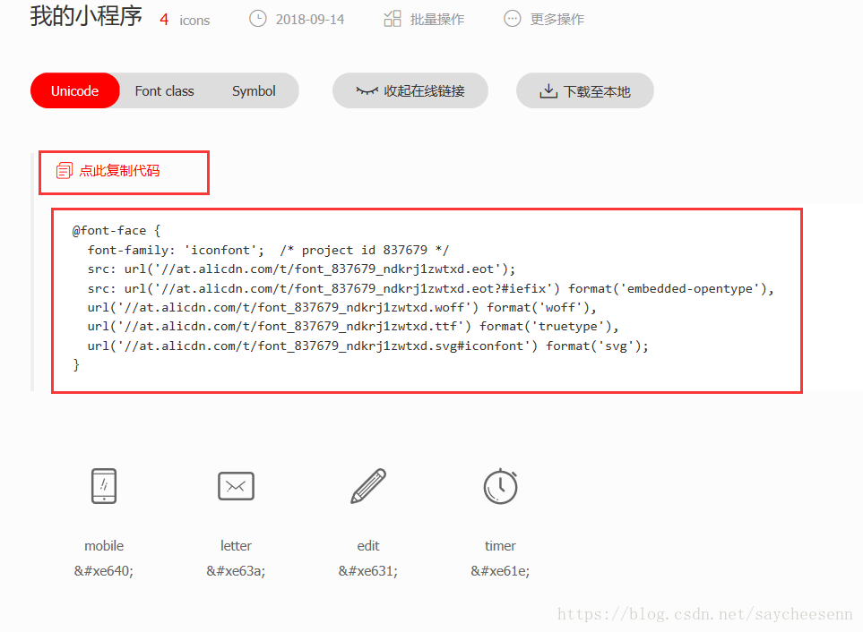Select the mobile phone icon

(x=104, y=486)
